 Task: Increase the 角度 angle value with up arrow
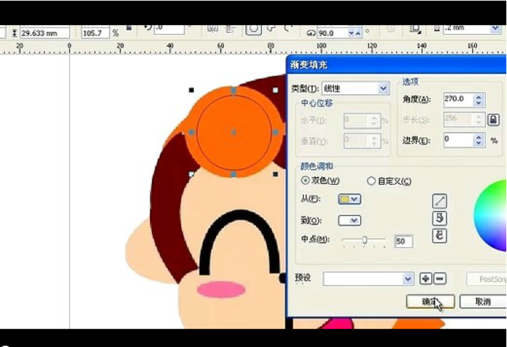[x=479, y=97]
